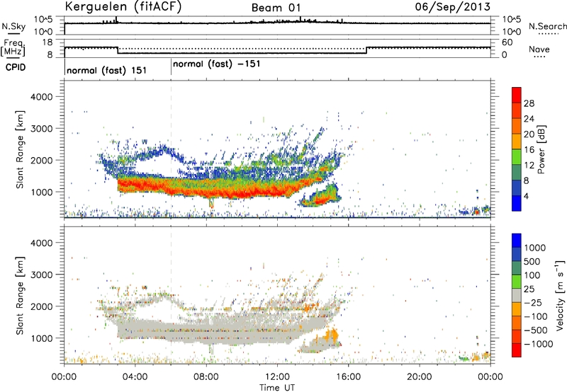Pick the light green segment of Power colorbar

pyautogui.click(x=517, y=157)
